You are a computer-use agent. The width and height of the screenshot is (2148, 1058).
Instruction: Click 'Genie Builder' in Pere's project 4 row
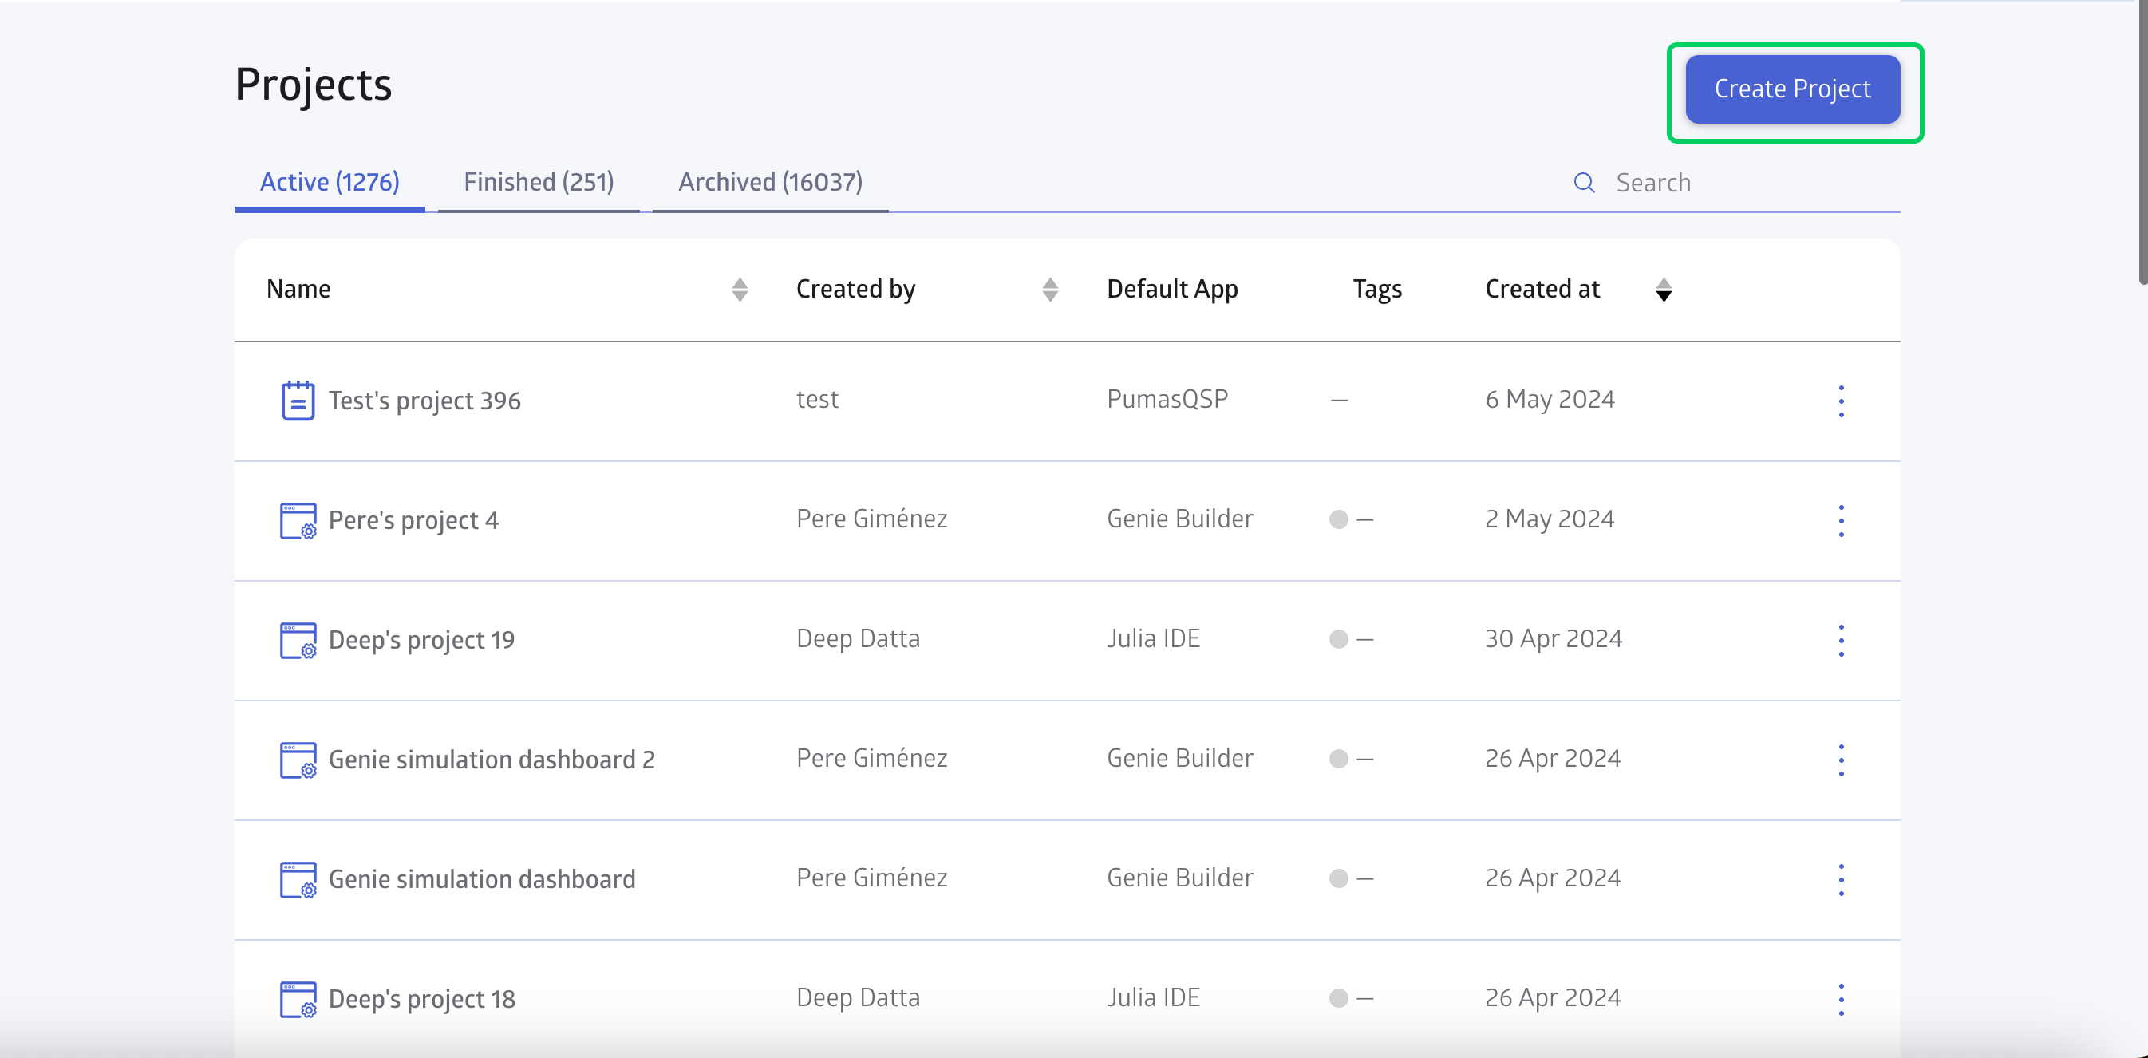(x=1180, y=519)
